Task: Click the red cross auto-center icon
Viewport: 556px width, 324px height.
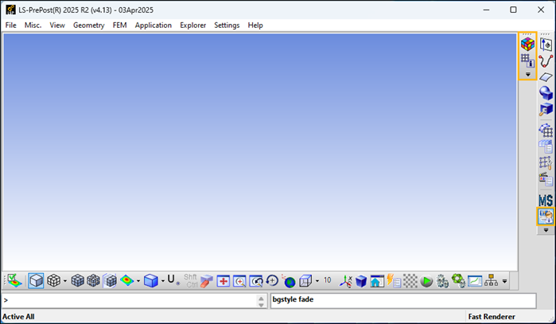Action: (223, 281)
